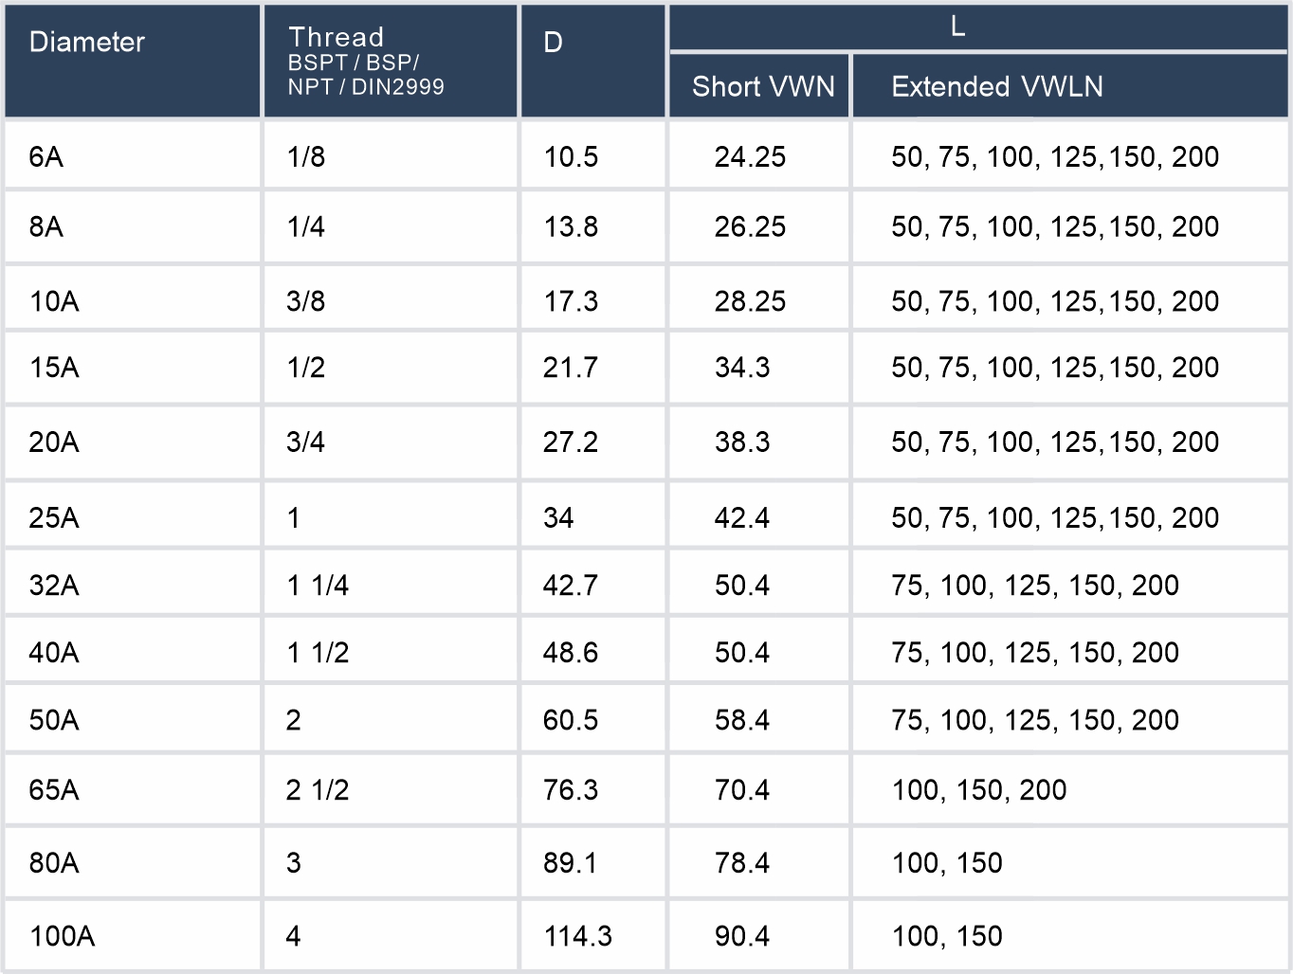Select the 1 1/4 thread cell

click(x=318, y=586)
